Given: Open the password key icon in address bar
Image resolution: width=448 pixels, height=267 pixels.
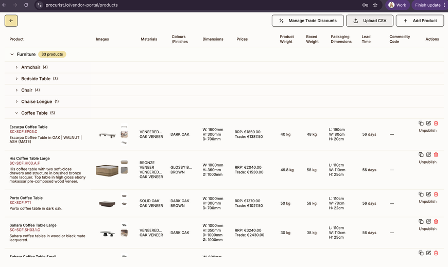Looking at the screenshot, I should click(x=365, y=5).
